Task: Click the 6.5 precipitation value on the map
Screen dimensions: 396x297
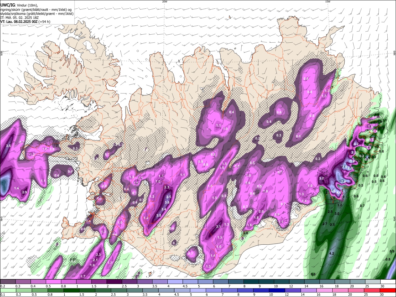Action: coord(350,169)
